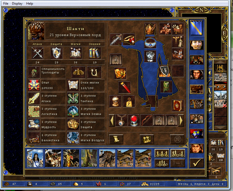Select the gold dragon army slot
The width and height of the screenshot is (233, 191).
71,158
